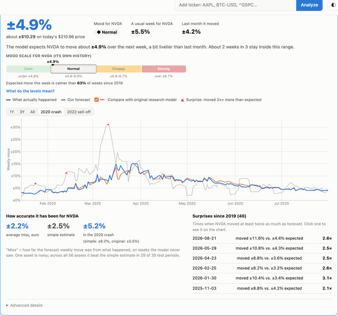Click the Calm mood scale segment
Image resolution: width=338 pixels, height=316 pixels.
(x=28, y=69)
